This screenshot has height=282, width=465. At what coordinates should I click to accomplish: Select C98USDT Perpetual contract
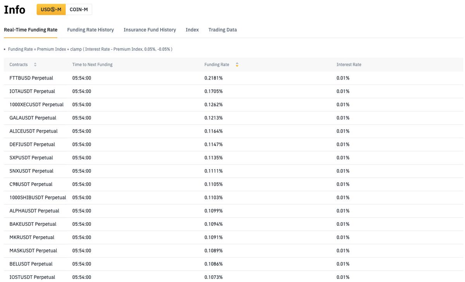click(x=31, y=184)
